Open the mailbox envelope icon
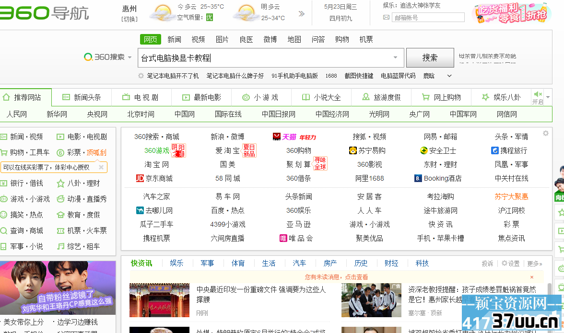Viewport: 564px width, 333px height. point(387,17)
